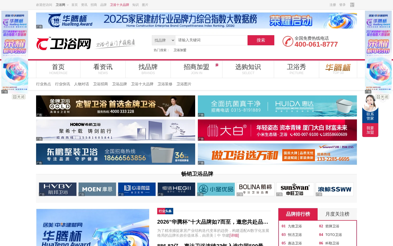Image resolution: width=393 pixels, height=246 pixels.
Task: Open BOLINA 航标 brand logo
Action: 256,189
